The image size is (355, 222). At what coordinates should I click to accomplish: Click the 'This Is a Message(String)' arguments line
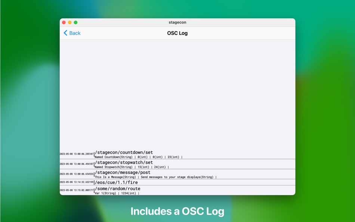[x=155, y=177]
